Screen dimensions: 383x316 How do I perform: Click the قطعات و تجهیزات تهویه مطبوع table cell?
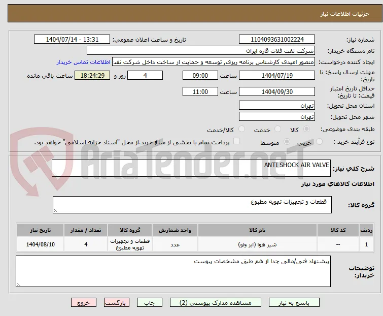[130, 244]
